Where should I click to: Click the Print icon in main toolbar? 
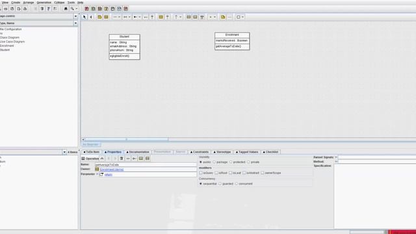[25, 8]
